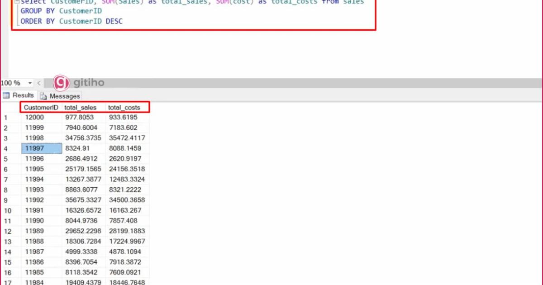Click cell value 7609.0921

(x=127, y=273)
